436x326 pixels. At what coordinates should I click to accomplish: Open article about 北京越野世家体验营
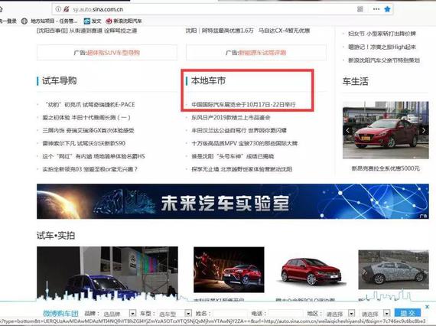[242, 169]
